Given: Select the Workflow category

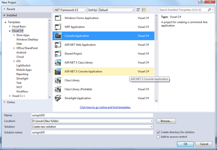Looking at the screenshot, I should pos(22,91).
